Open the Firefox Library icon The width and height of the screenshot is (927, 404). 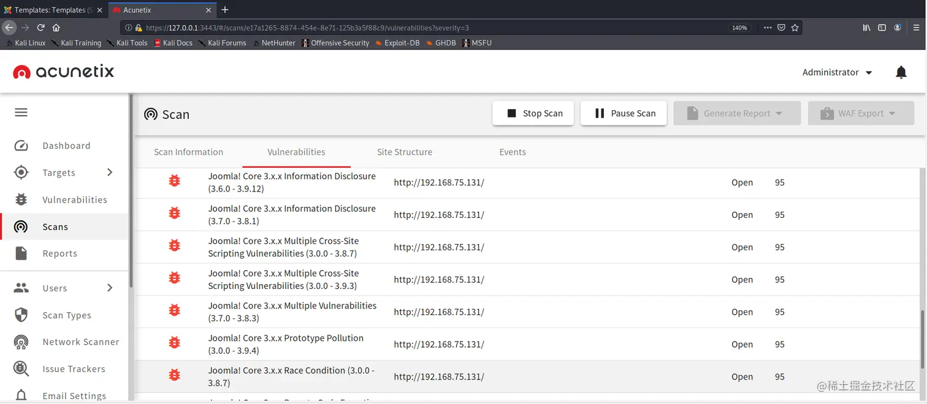[867, 28]
